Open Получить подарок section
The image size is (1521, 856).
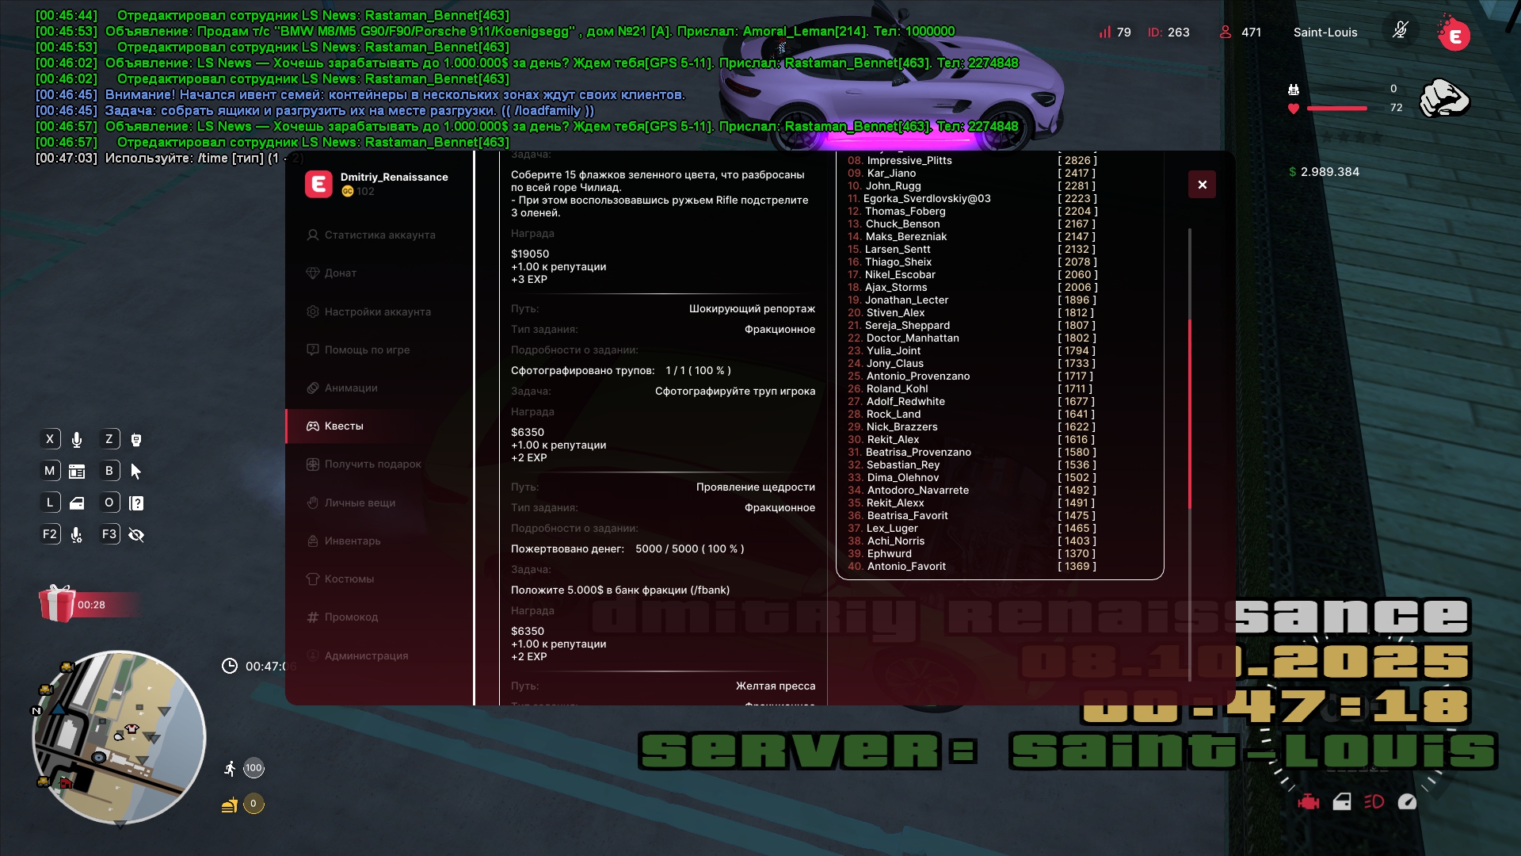tap(372, 464)
